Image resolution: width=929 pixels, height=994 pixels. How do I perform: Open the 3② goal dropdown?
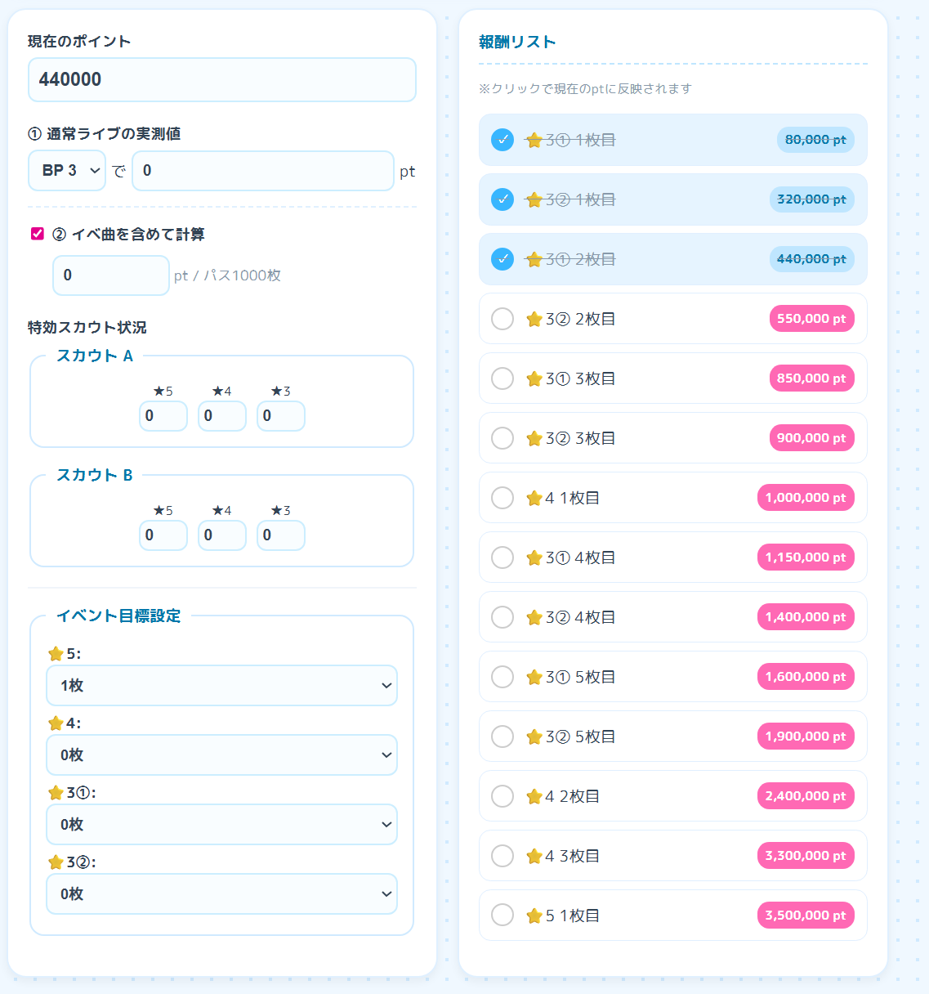click(x=221, y=893)
